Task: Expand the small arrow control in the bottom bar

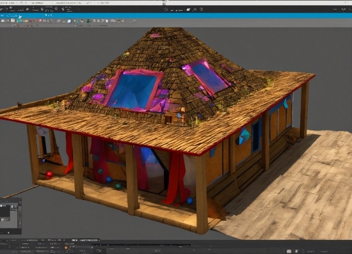Action: coord(92,247)
